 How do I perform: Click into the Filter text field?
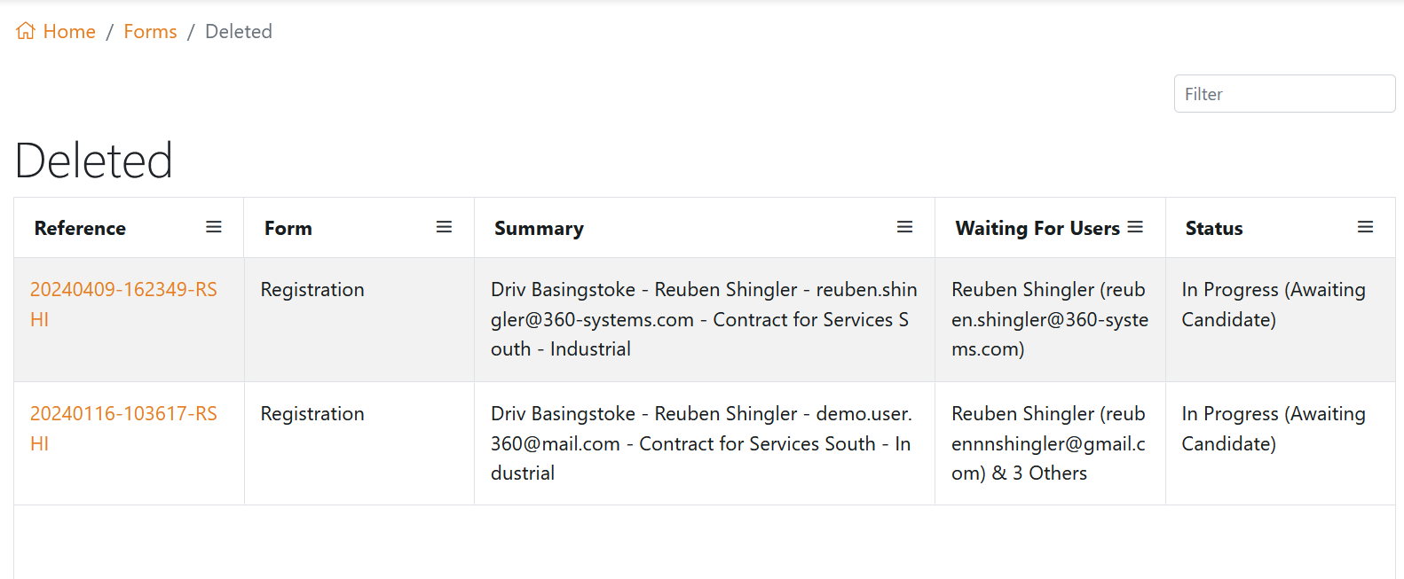click(1284, 94)
